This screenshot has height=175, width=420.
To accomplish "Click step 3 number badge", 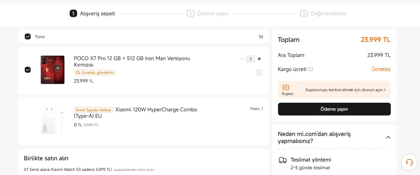I will pyautogui.click(x=304, y=13).
